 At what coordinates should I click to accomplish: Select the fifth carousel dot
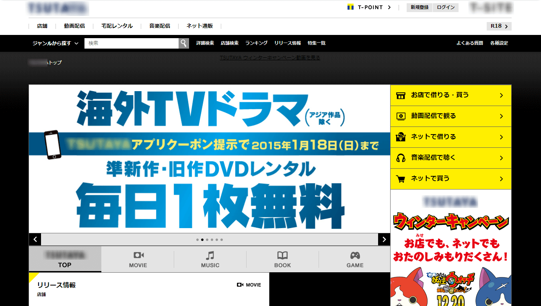pyautogui.click(x=217, y=240)
